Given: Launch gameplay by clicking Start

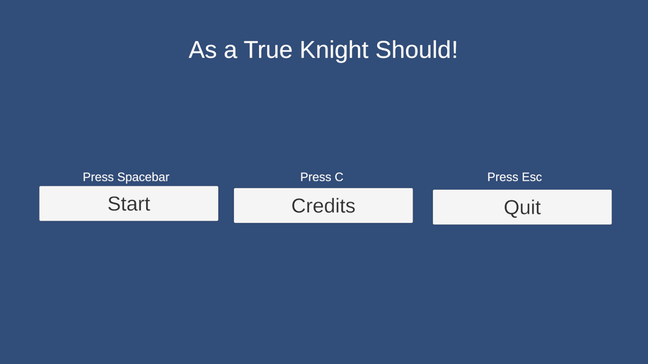Looking at the screenshot, I should coord(129,203).
